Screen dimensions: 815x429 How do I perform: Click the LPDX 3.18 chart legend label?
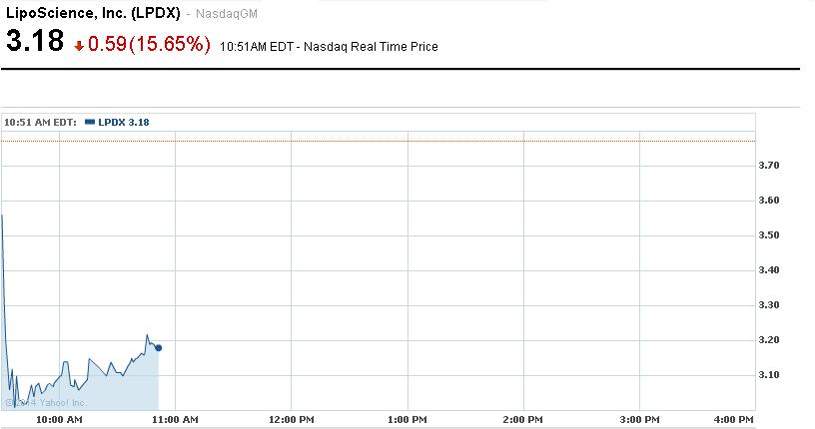pyautogui.click(x=124, y=122)
